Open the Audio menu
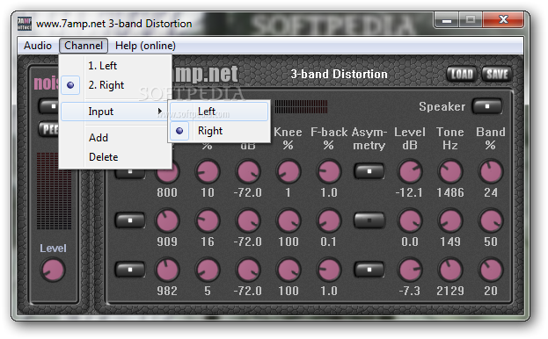 coord(38,46)
